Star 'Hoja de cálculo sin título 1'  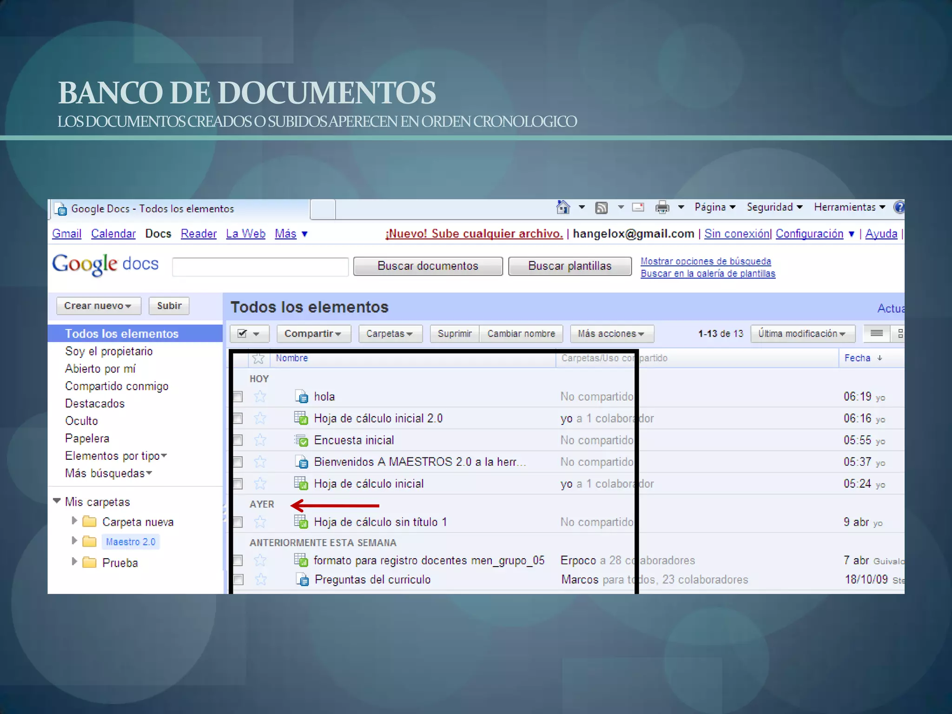pos(260,522)
